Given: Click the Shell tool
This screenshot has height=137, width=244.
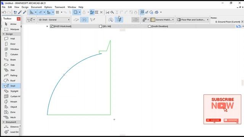Looking at the screenshot, I should [11, 86].
